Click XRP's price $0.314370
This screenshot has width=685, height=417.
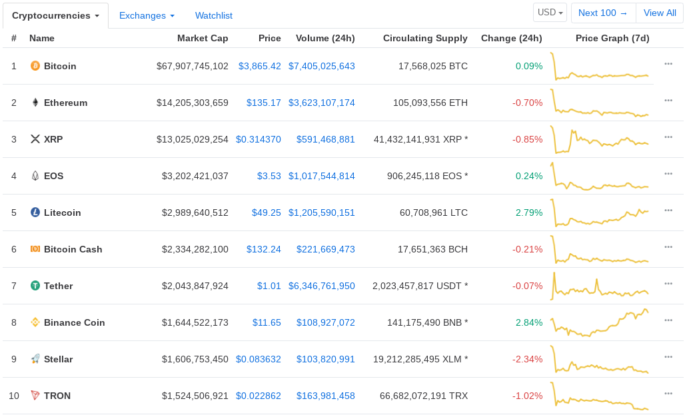[x=258, y=139]
